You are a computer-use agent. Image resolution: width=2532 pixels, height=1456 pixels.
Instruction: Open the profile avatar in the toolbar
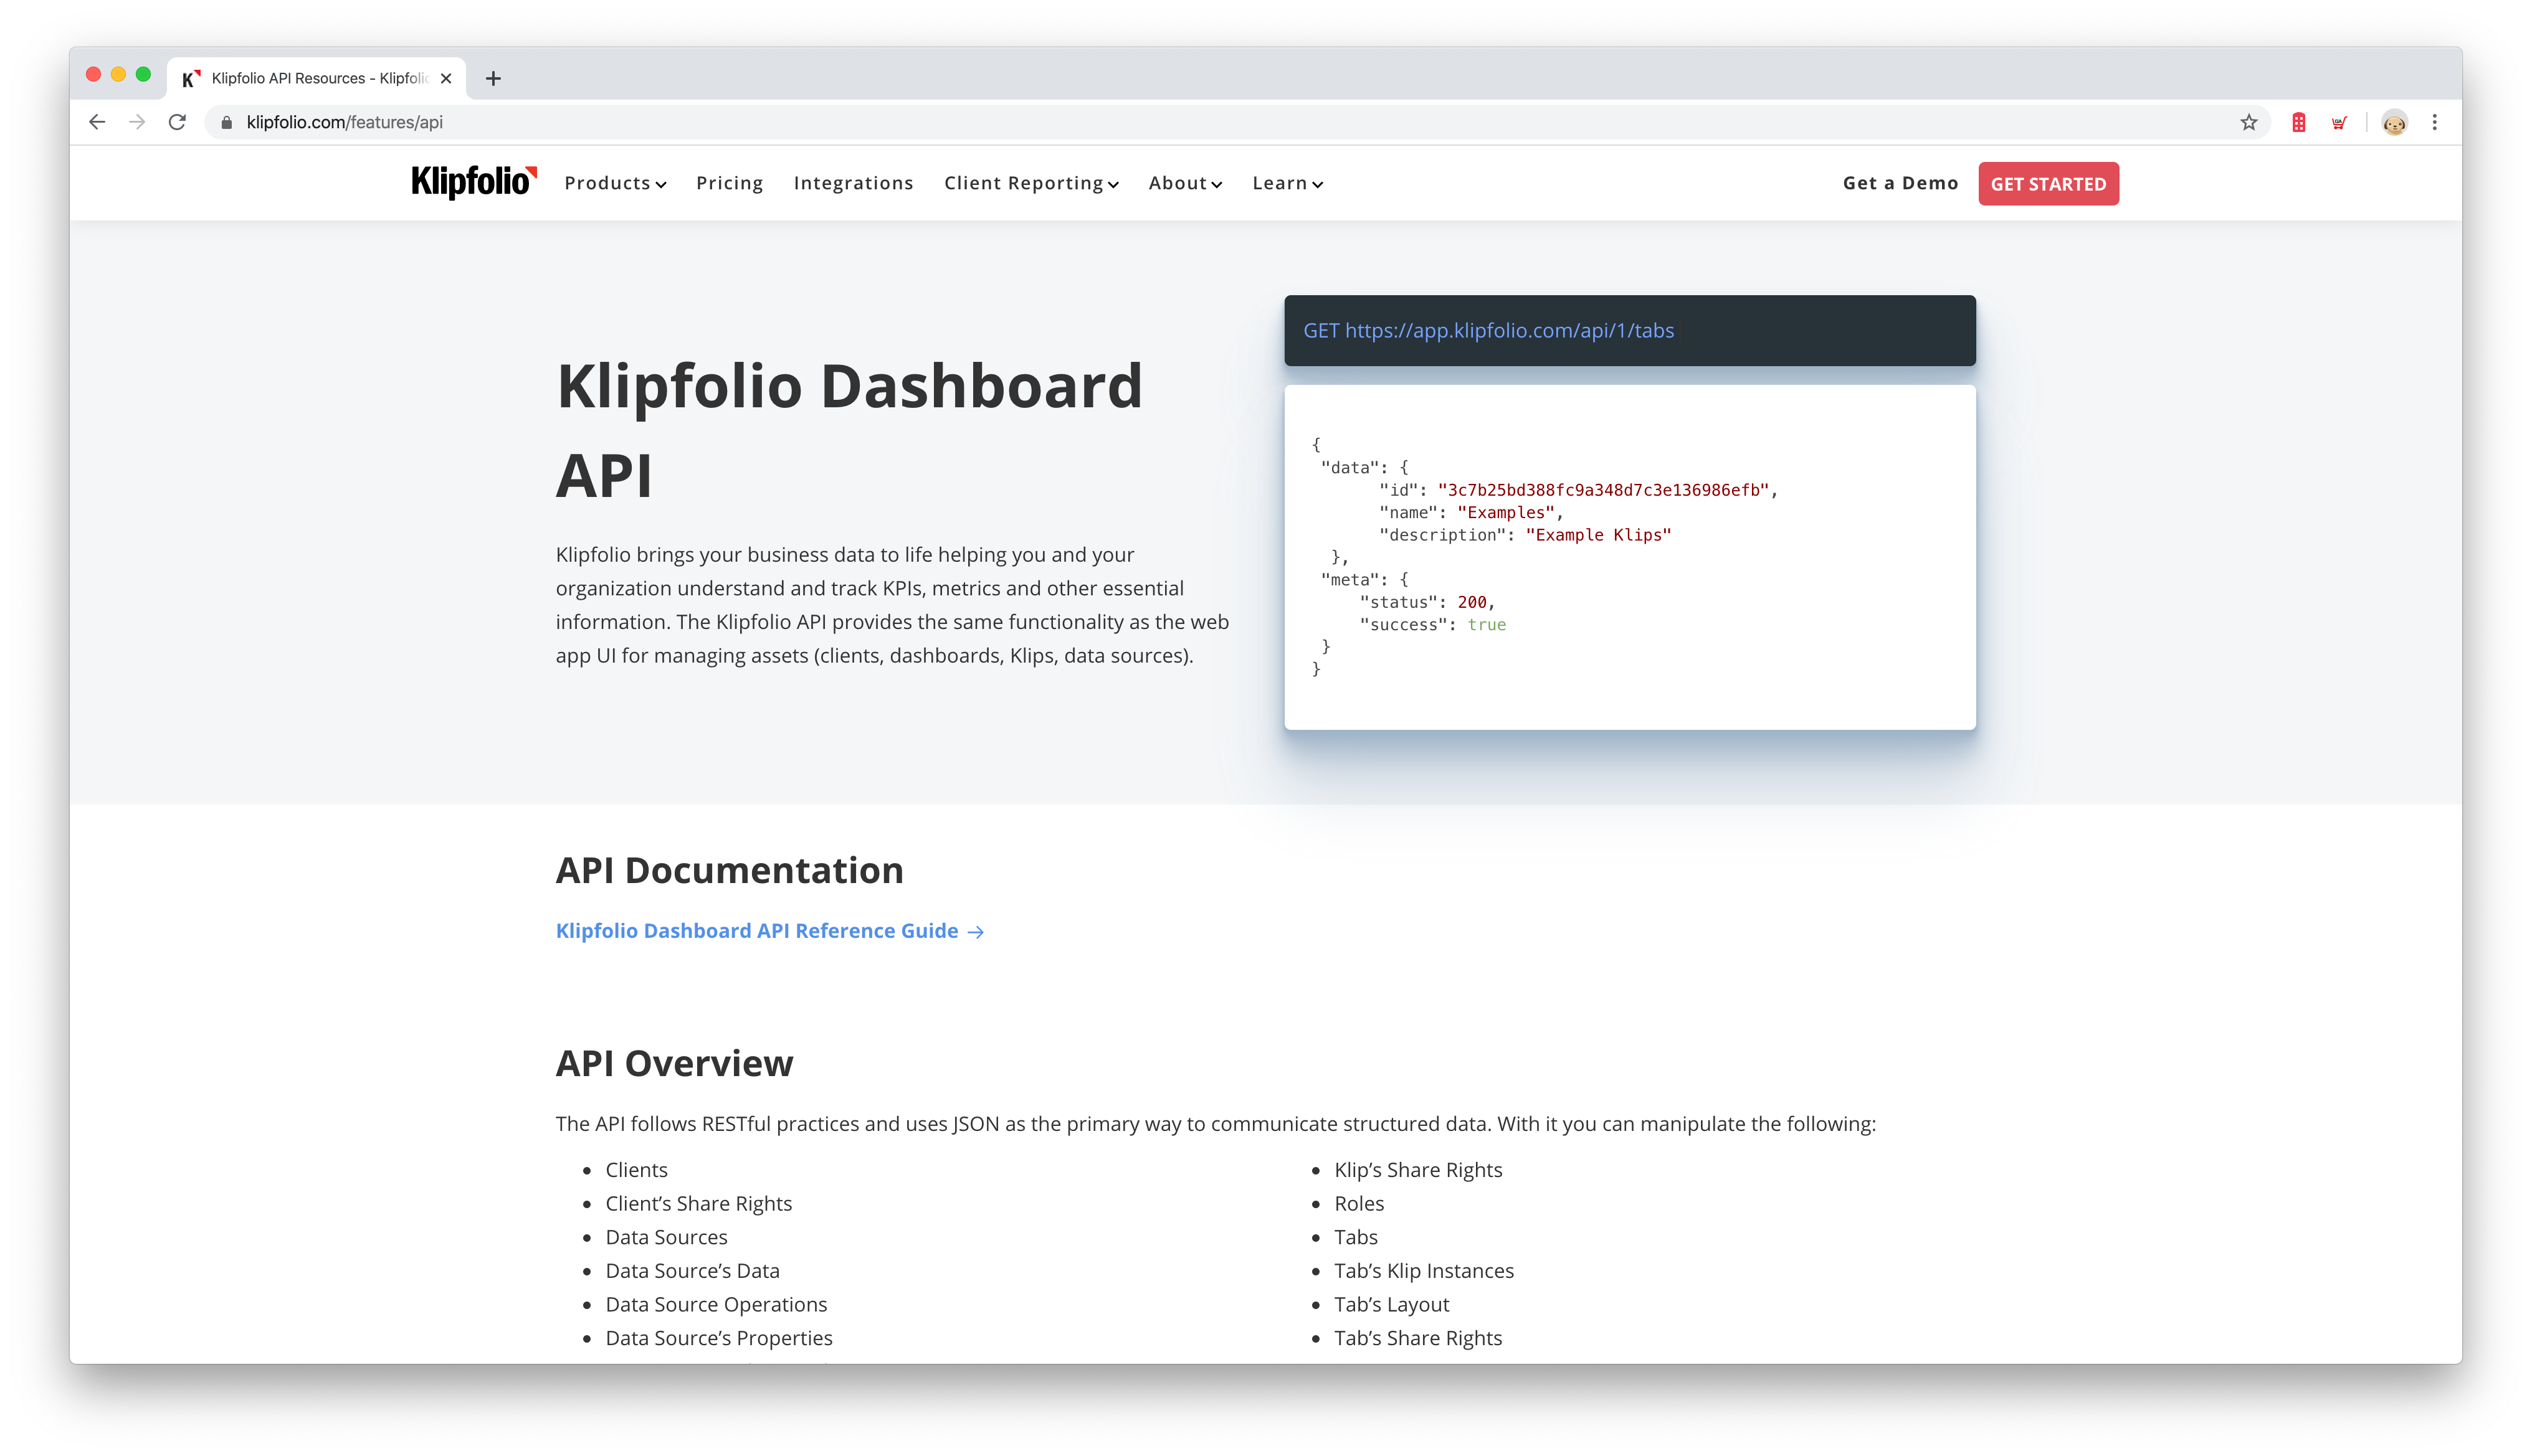[2394, 122]
